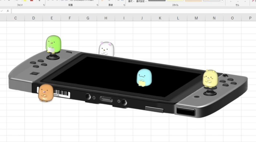Click into the formula bar input
This screenshot has width=256, height=142.
tap(133, 11)
